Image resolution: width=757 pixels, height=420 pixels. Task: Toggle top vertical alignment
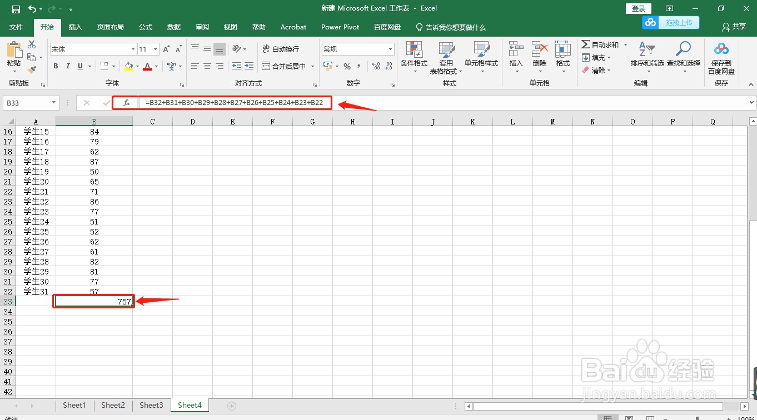point(195,49)
